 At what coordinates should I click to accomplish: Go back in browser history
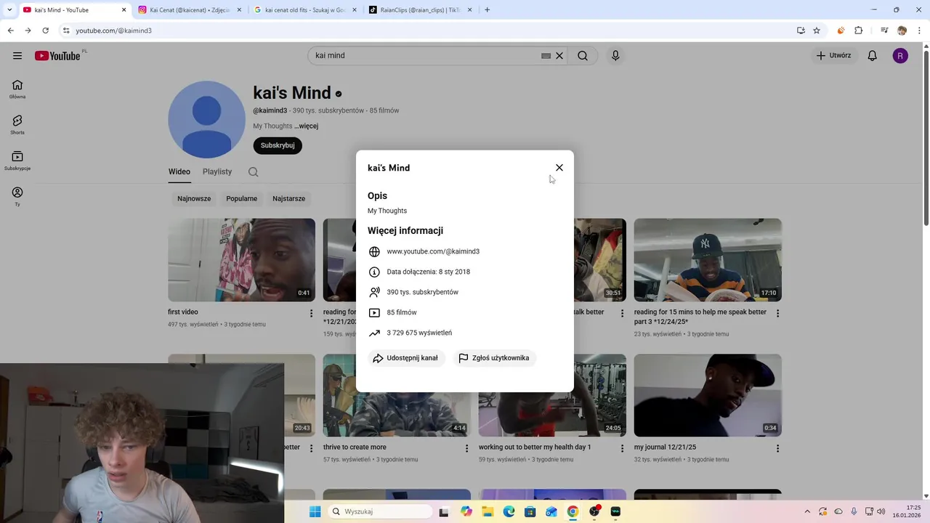tap(10, 31)
